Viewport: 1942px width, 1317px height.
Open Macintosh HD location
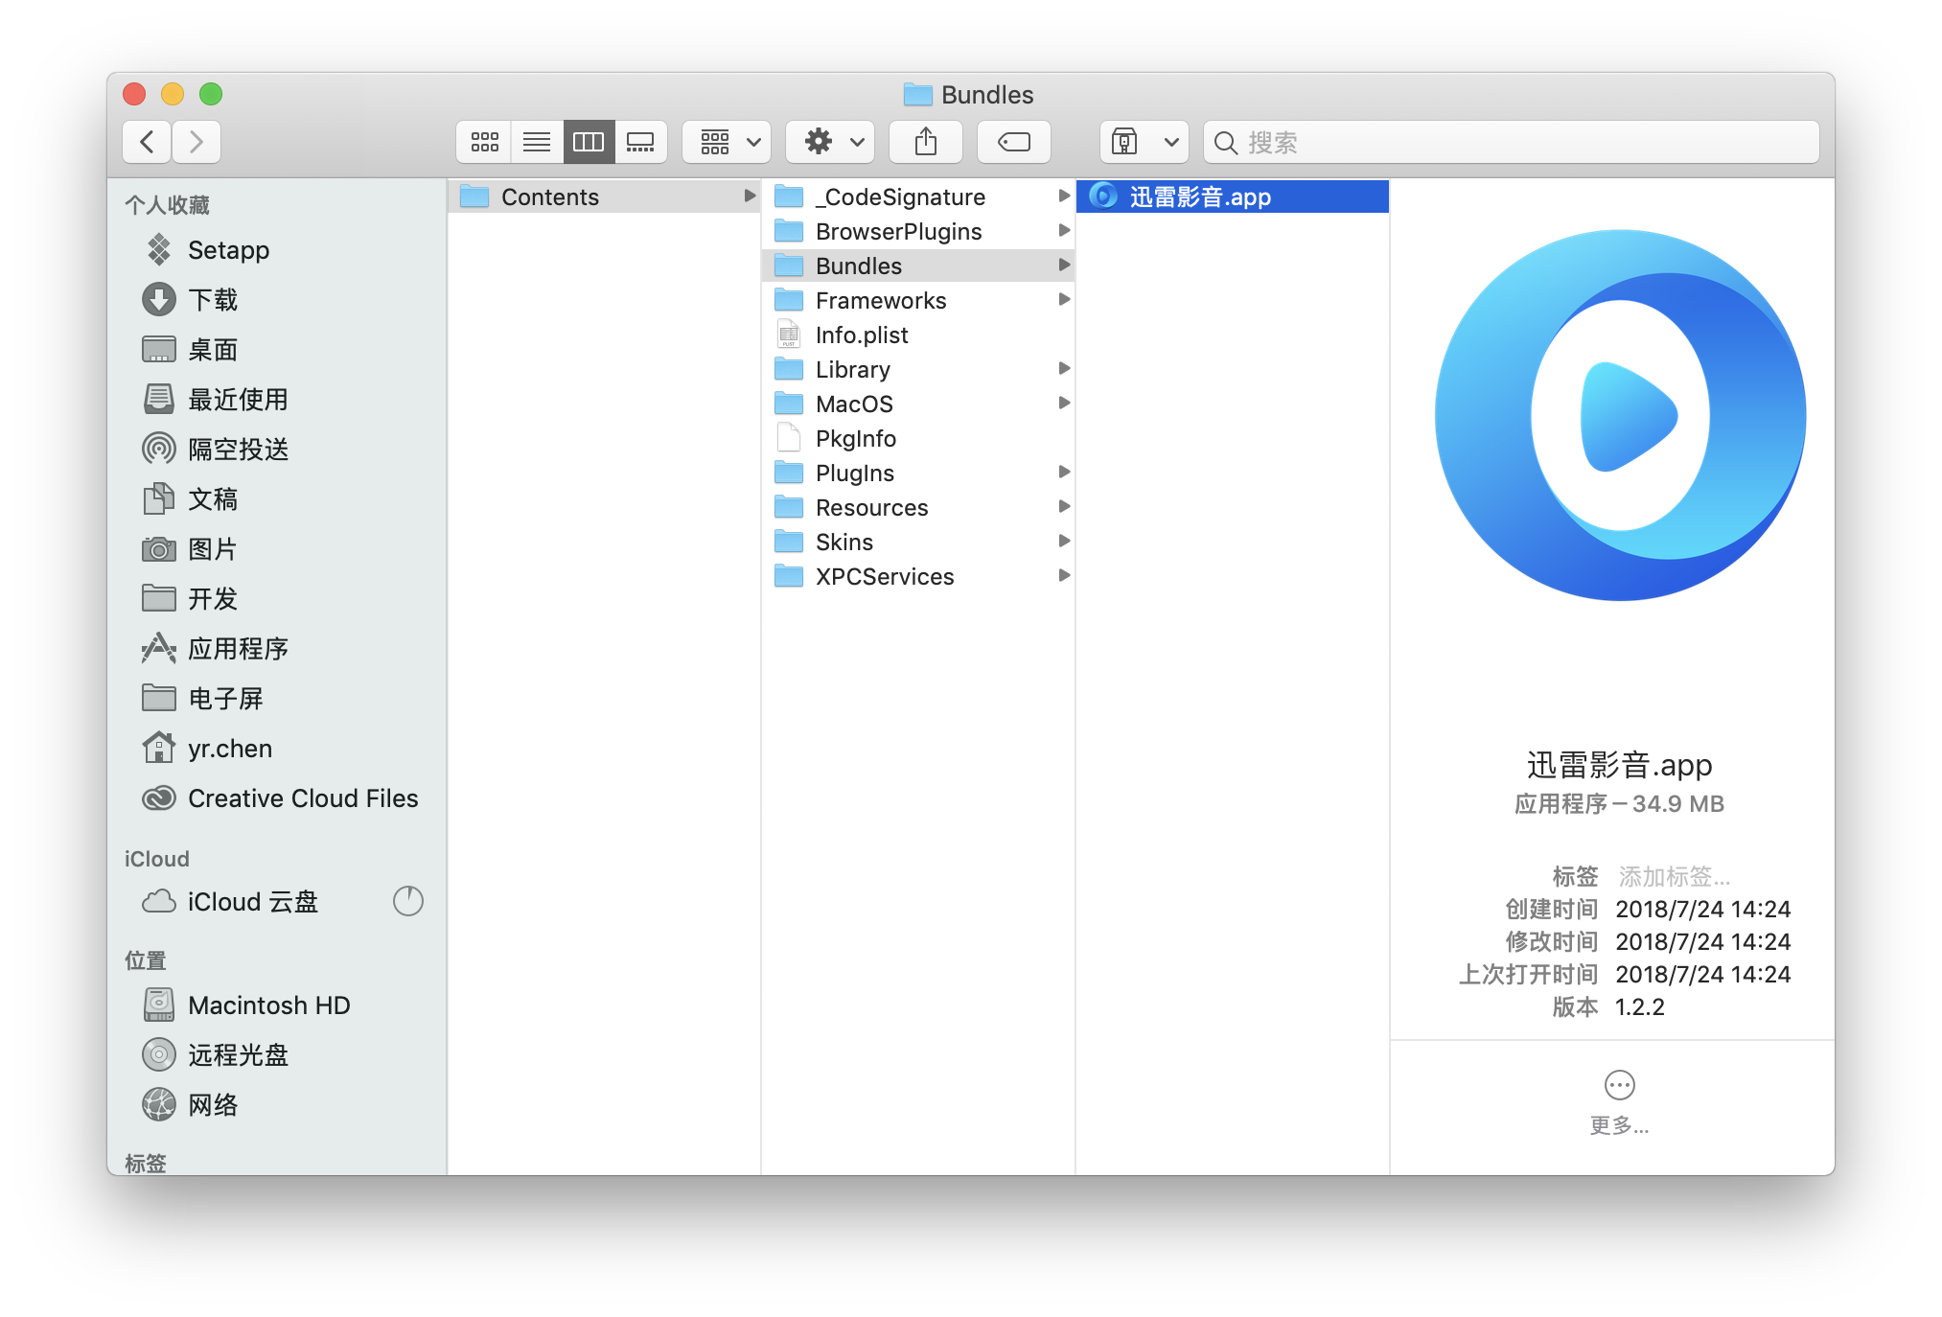click(x=268, y=1005)
